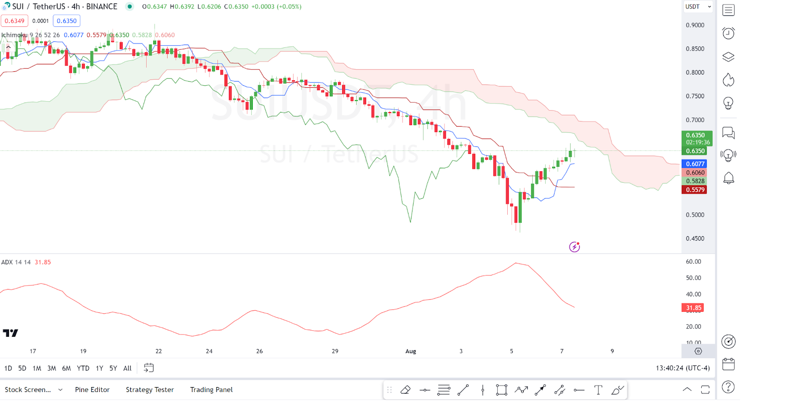Open the Trading Panel tab

coord(211,390)
